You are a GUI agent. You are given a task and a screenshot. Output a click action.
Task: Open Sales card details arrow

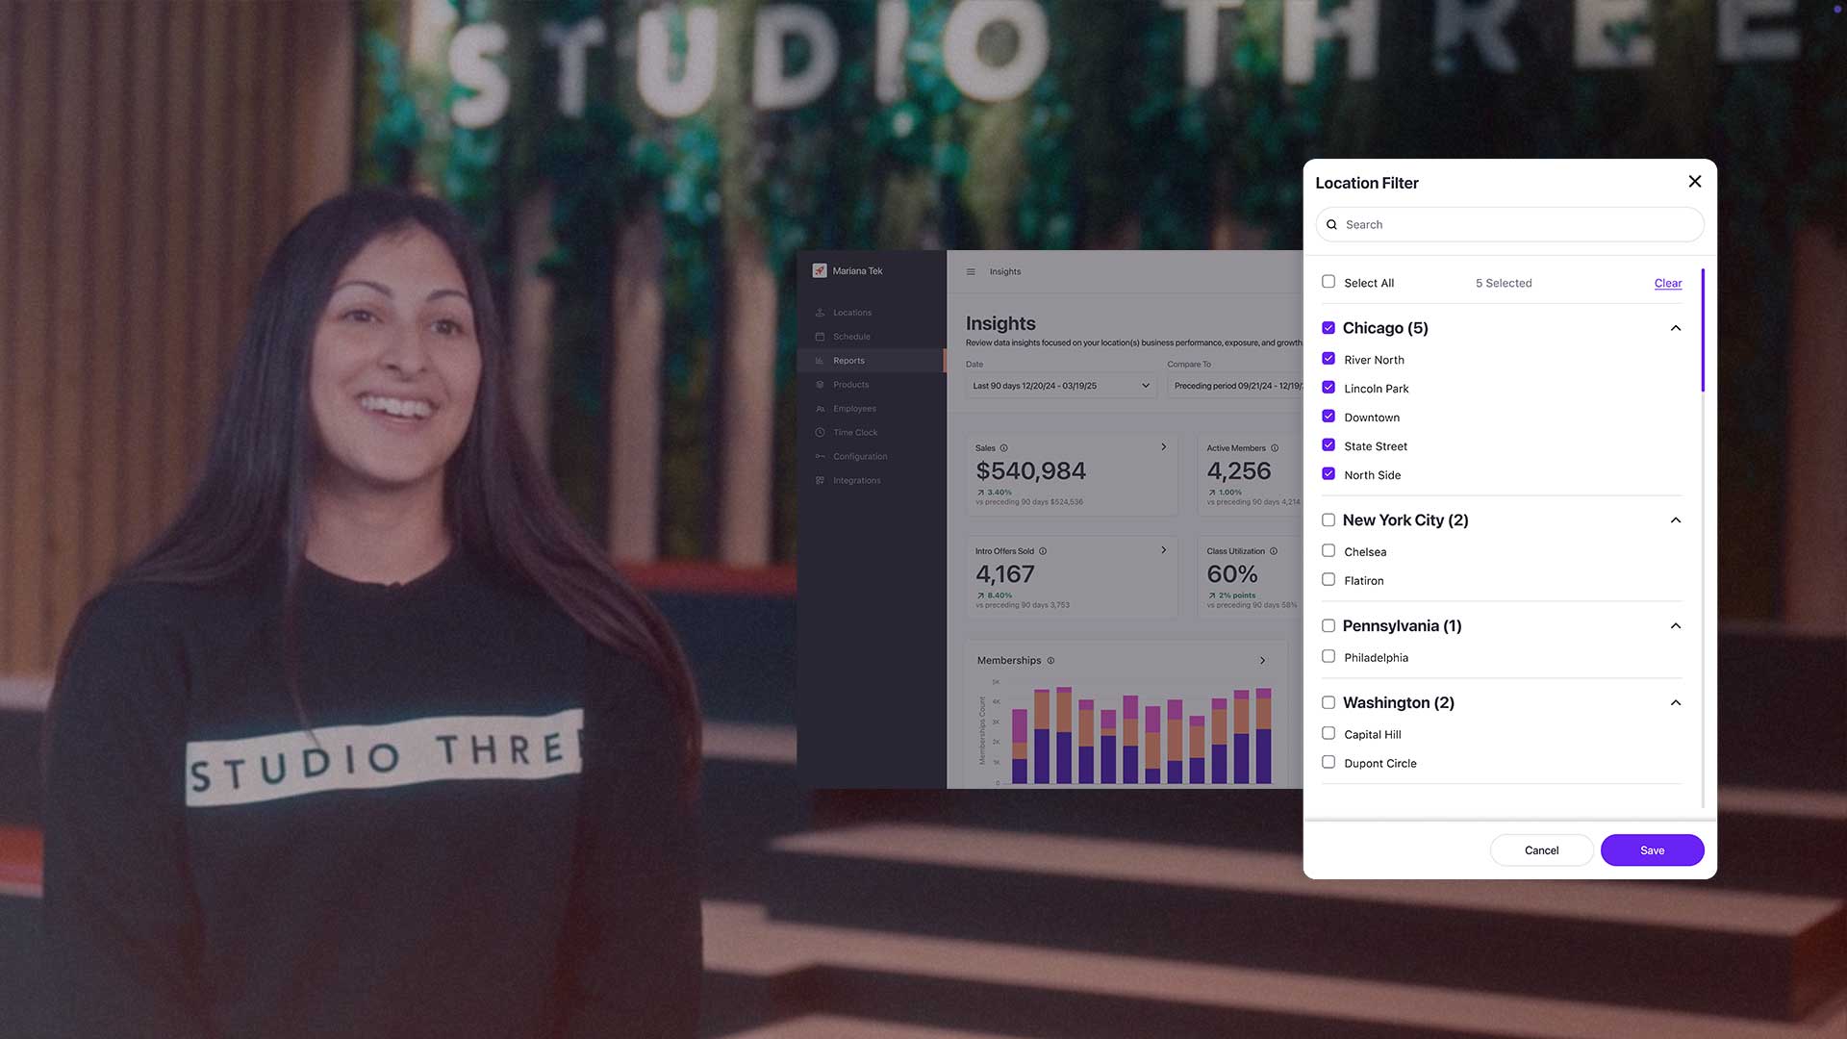click(x=1163, y=447)
